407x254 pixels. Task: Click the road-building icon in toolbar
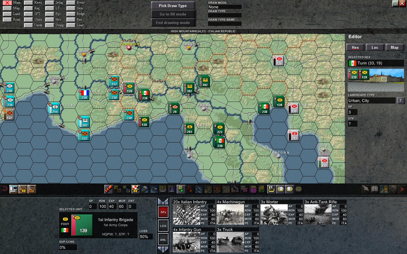click(226, 189)
